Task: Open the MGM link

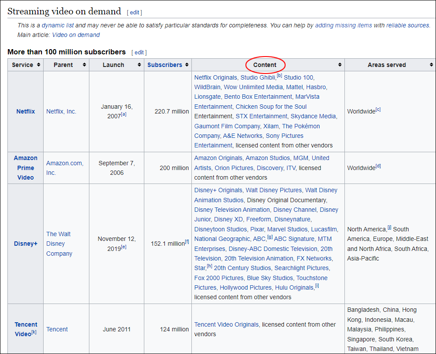Action: coord(301,158)
